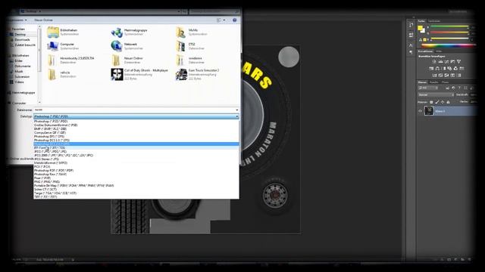
Task: Open the view options dropdown in dialog toolbar
Action: (224, 20)
